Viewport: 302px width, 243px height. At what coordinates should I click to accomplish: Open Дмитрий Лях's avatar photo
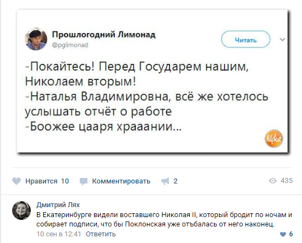coord(21,210)
